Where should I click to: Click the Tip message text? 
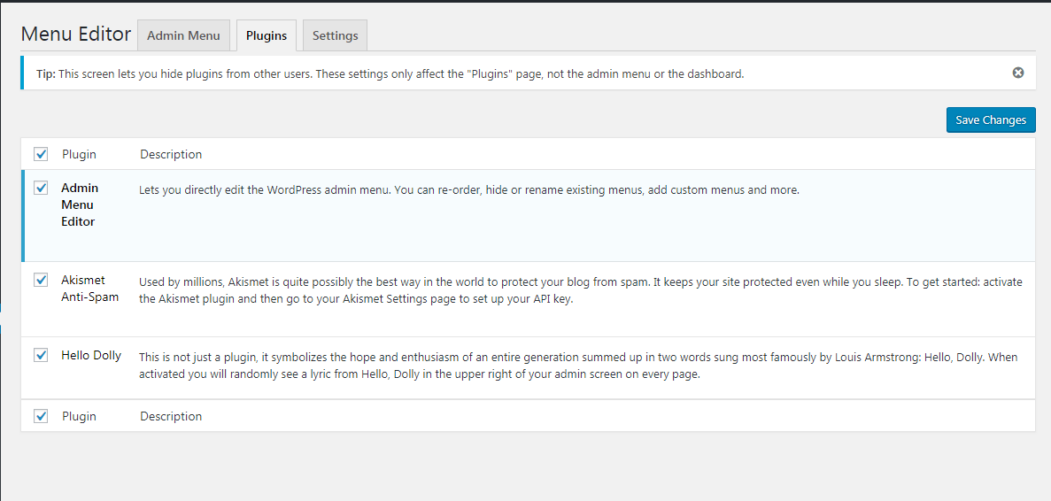[x=390, y=73]
